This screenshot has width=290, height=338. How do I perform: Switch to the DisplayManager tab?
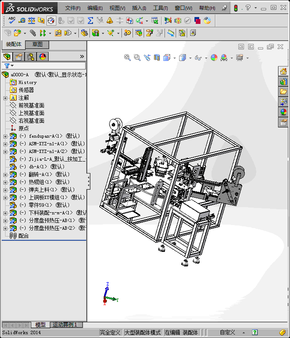[x=43, y=57]
